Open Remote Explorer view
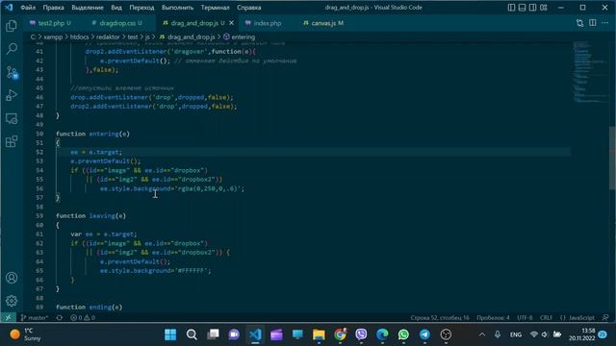This screenshot has width=616, height=346. pyautogui.click(x=12, y=118)
